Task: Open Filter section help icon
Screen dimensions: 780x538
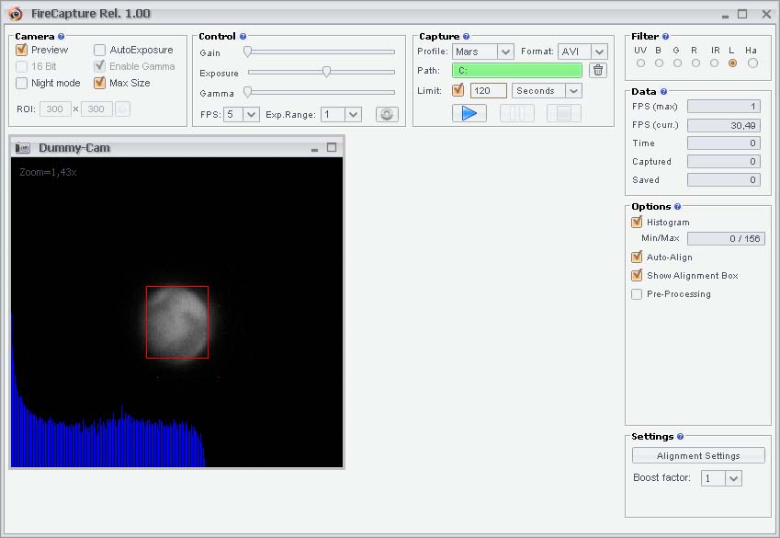Action: click(x=665, y=37)
